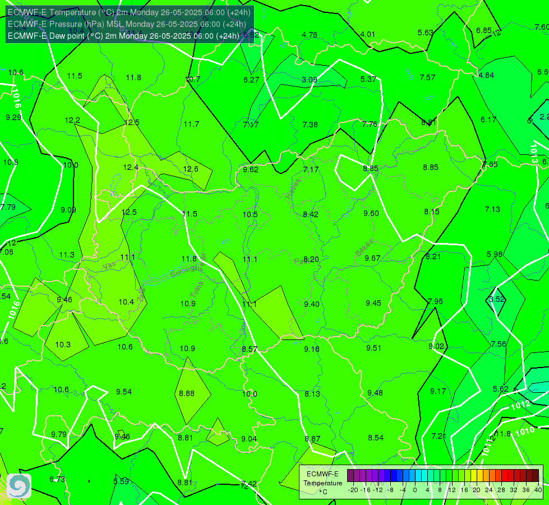Click the 10.3 temperature value
Viewport: 549px width, 505px height.
coord(63,345)
